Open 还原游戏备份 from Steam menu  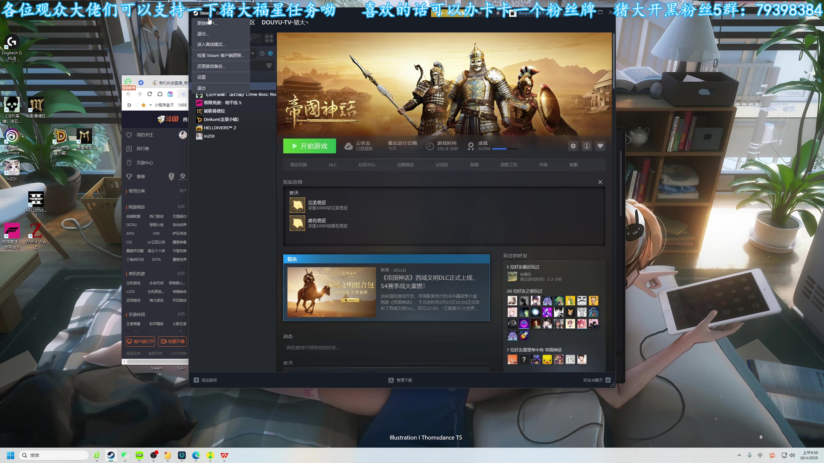(211, 66)
